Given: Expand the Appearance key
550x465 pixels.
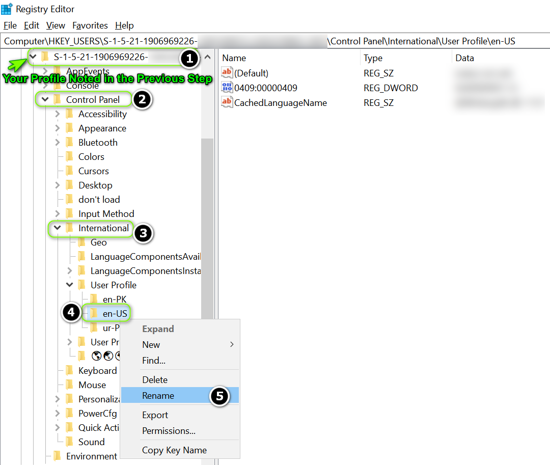Looking at the screenshot, I should coord(58,128).
